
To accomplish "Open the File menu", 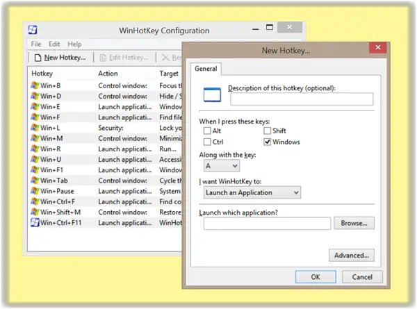I will (36, 44).
